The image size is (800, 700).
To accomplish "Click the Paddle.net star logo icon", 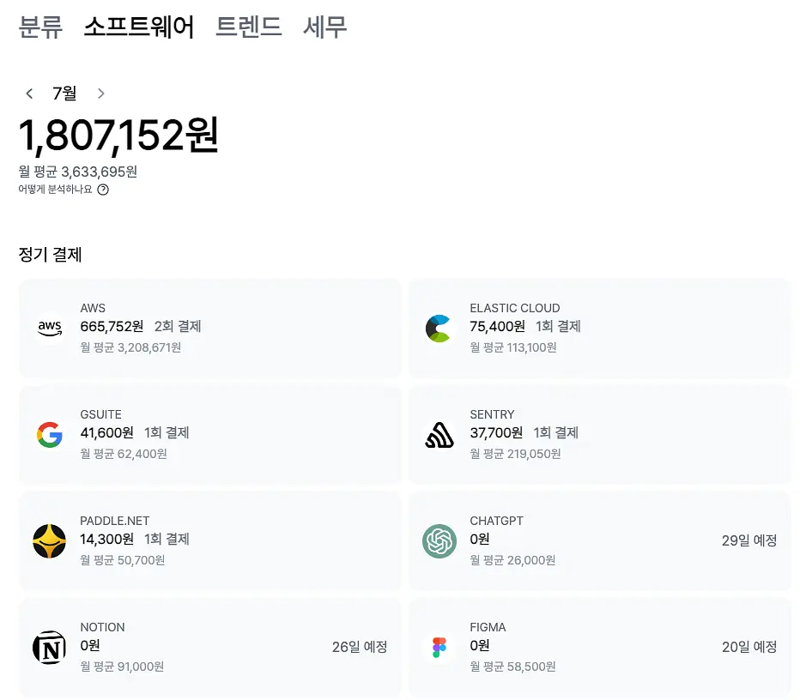I will click(50, 541).
